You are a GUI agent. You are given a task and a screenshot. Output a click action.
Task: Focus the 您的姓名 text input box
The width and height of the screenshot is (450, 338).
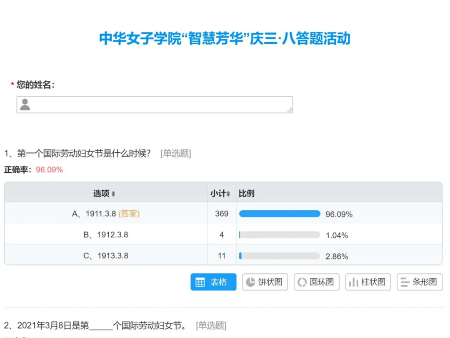click(158, 104)
